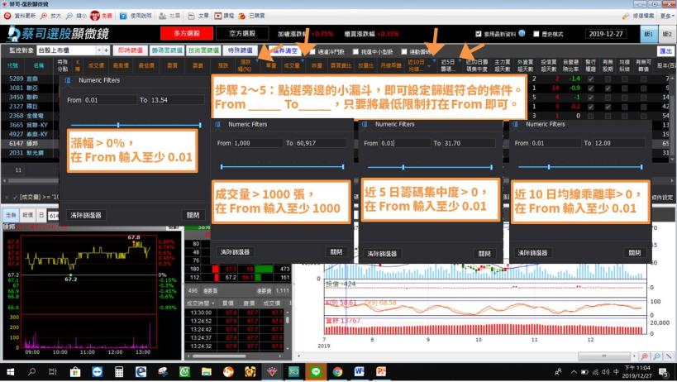The image size is (677, 382).
Task: Open the 已購買 purchased icon
Action: [241, 16]
